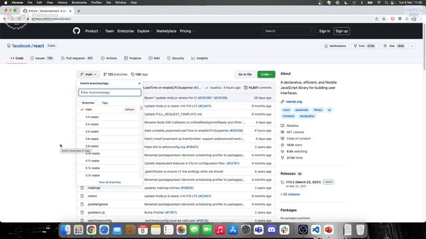Select the main branch entry
This screenshot has width=426, height=239.
click(108, 110)
